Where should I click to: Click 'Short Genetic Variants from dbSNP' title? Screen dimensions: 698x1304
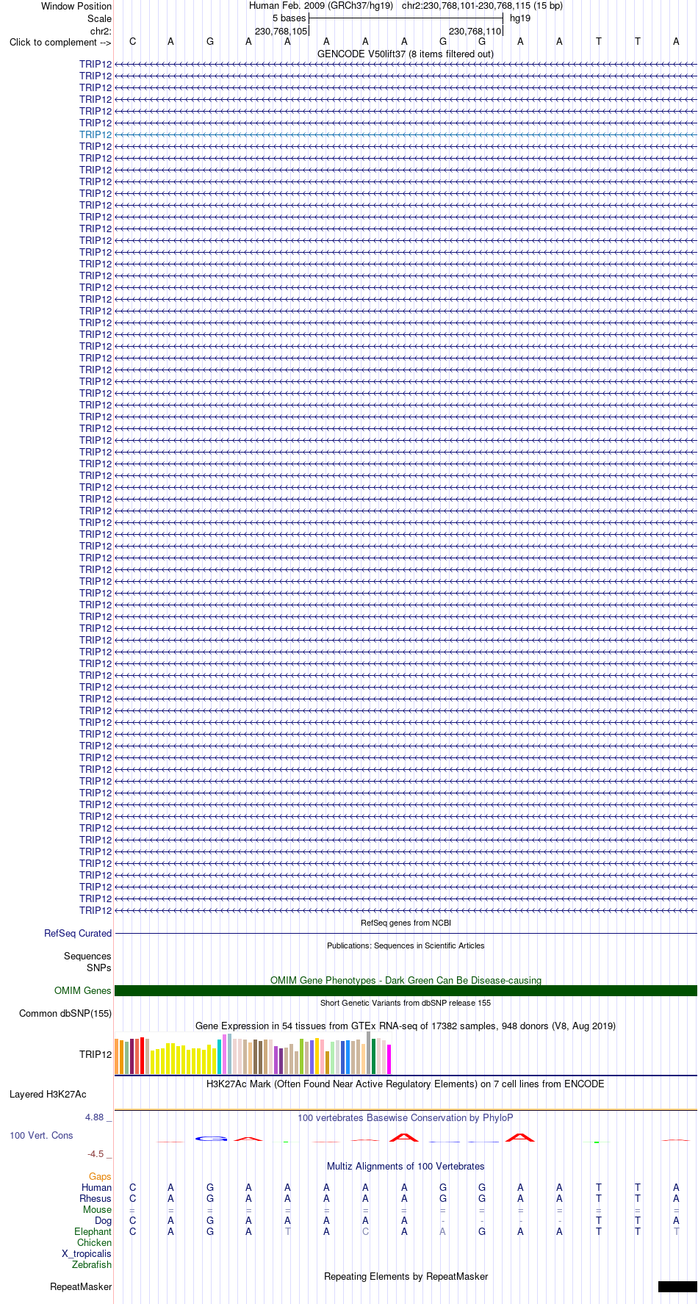(406, 1003)
